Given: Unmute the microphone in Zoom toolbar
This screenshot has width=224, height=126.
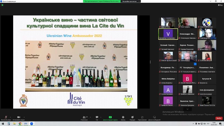Looking at the screenshot, I should coord(6,118).
